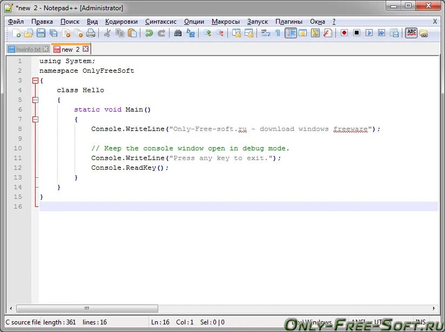
Task: Zoom out with the magnifier minus icon
Action: [219, 33]
